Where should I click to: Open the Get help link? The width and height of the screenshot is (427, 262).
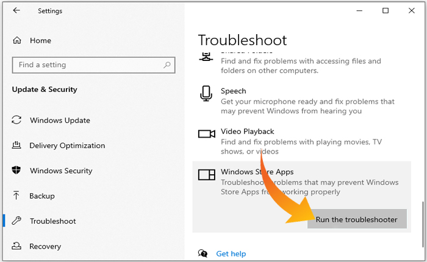pyautogui.click(x=231, y=253)
